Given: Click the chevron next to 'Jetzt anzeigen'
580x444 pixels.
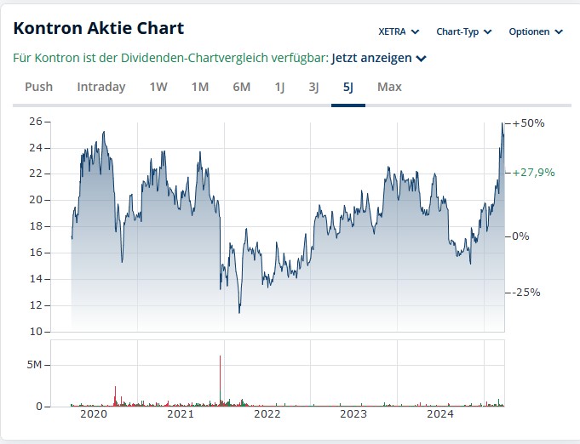Looking at the screenshot, I should 422,59.
